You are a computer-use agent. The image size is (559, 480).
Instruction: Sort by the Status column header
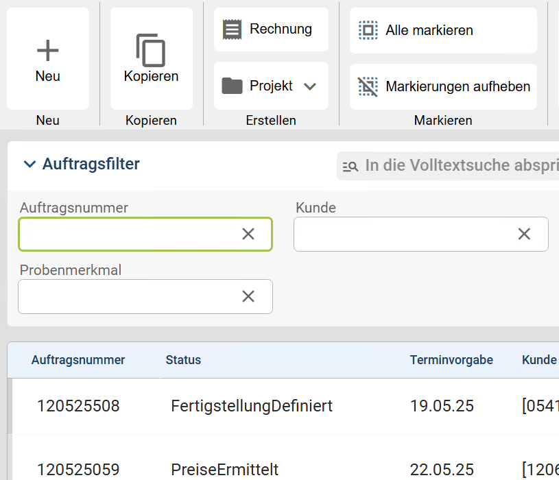[x=183, y=360]
